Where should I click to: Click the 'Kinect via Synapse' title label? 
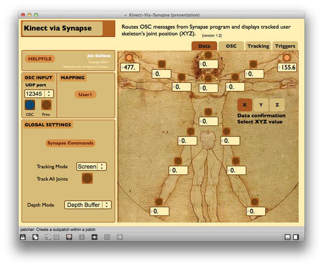(x=58, y=28)
